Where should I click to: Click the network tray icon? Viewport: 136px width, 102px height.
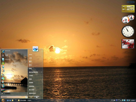tap(128, 100)
